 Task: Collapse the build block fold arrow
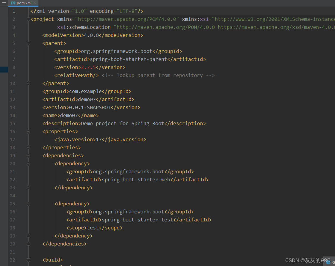(x=28, y=260)
